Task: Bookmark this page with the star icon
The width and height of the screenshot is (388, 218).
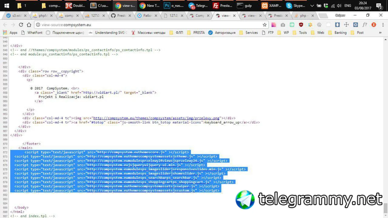Action: click(265, 25)
